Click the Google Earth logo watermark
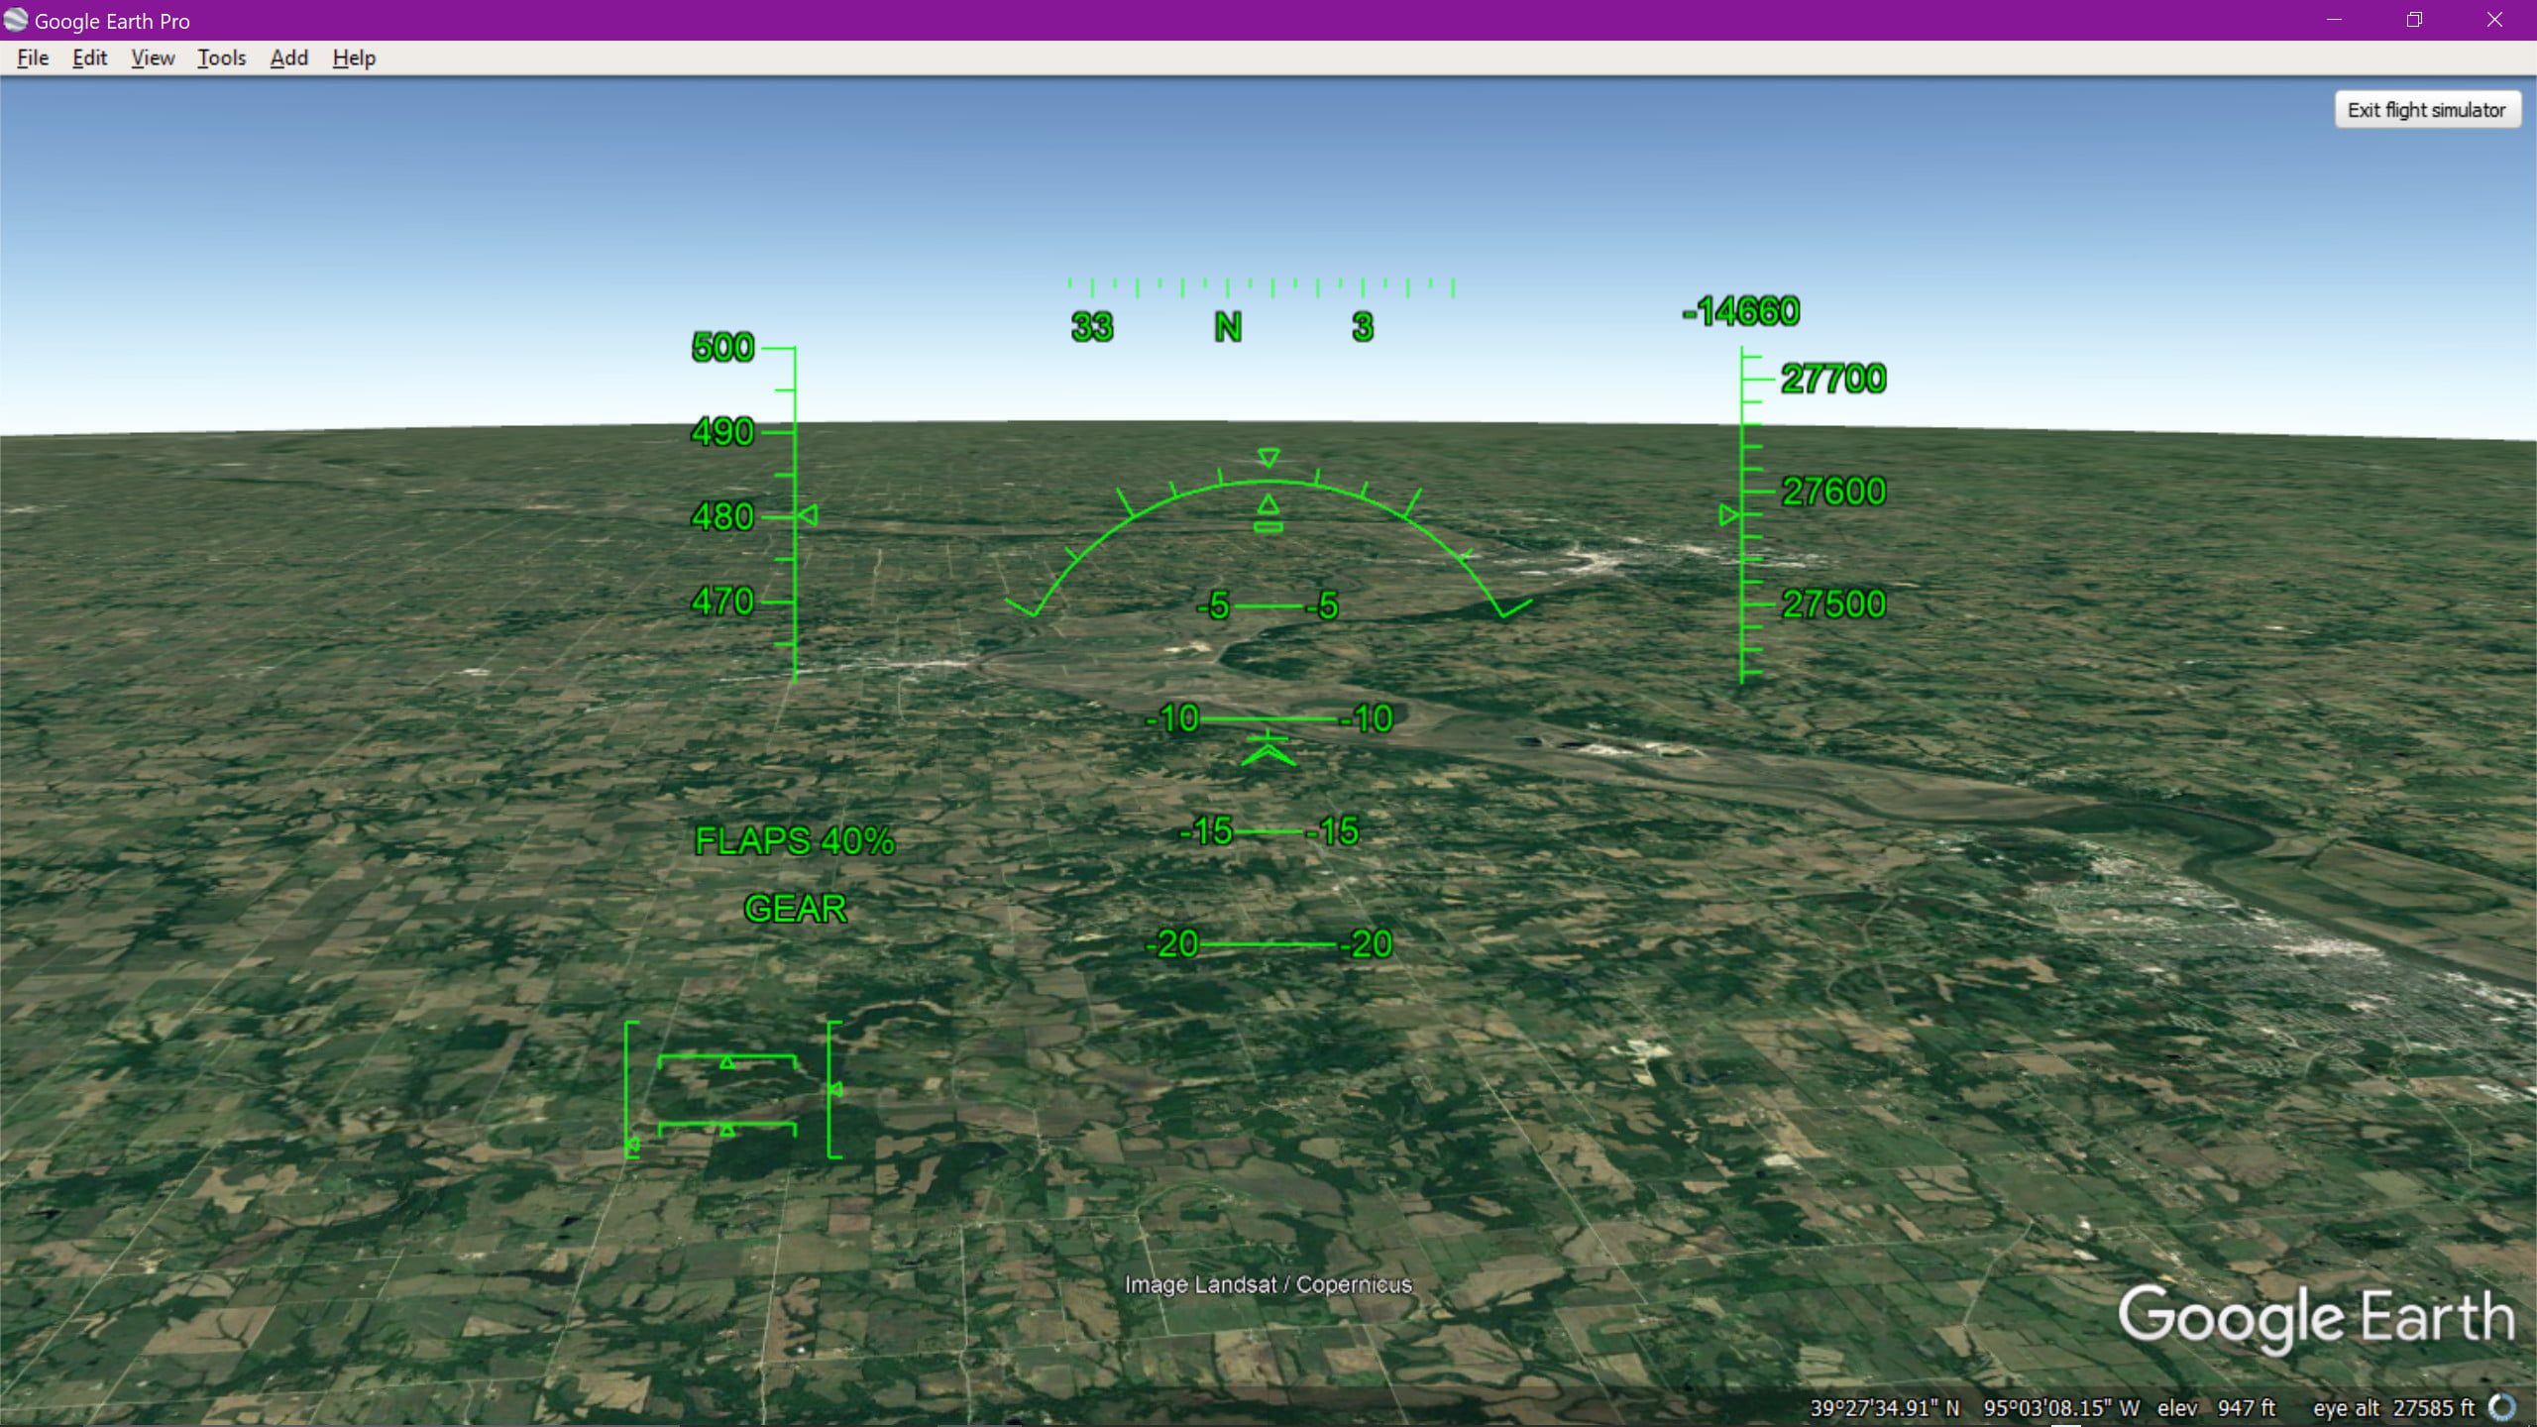The width and height of the screenshot is (2537, 1427). click(2316, 1318)
